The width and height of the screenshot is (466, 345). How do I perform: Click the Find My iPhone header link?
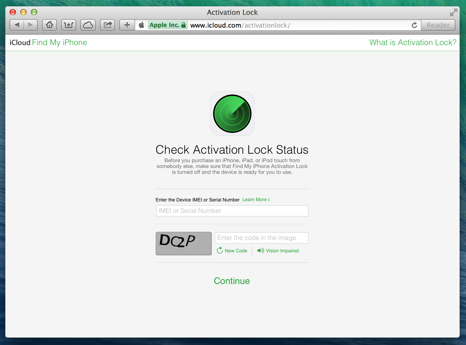[x=59, y=42]
